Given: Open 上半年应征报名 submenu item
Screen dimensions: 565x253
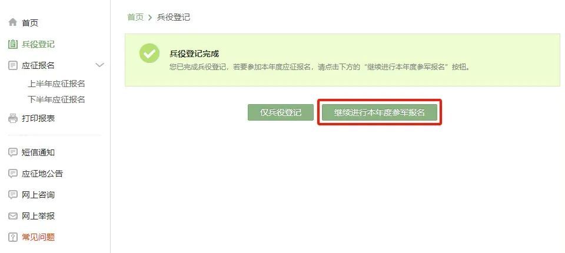Looking at the screenshot, I should pyautogui.click(x=56, y=84).
